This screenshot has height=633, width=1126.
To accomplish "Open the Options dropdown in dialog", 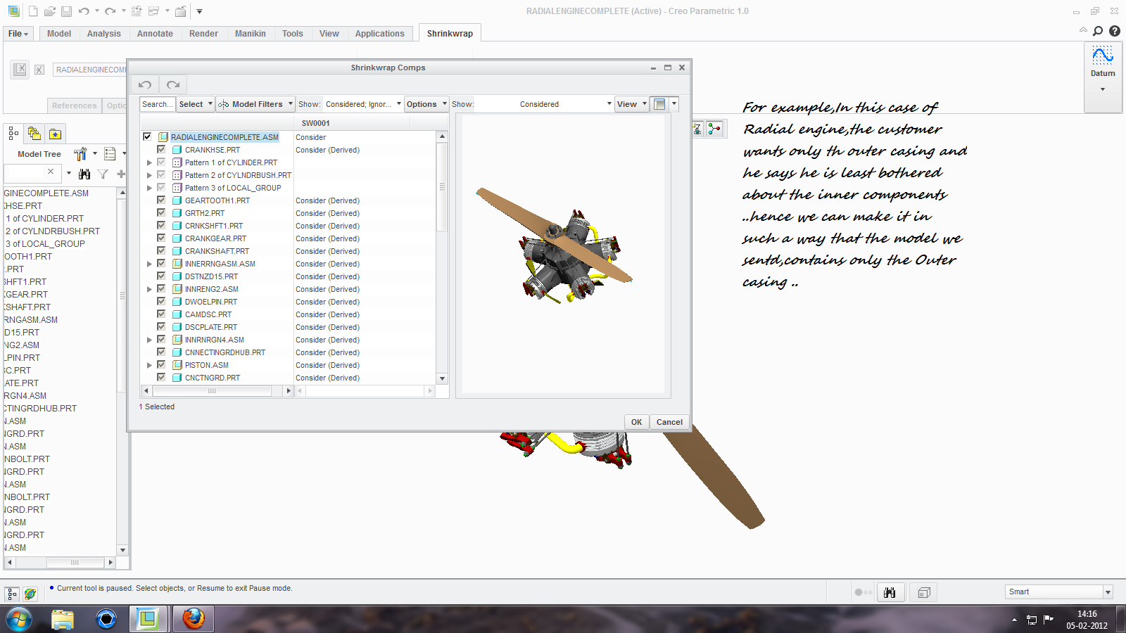I will (x=426, y=104).
